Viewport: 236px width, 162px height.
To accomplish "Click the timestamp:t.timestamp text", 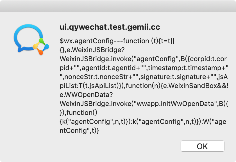I will tap(184, 68).
